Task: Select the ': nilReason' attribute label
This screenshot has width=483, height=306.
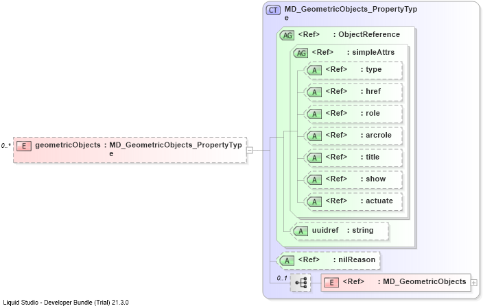Action: click(354, 259)
